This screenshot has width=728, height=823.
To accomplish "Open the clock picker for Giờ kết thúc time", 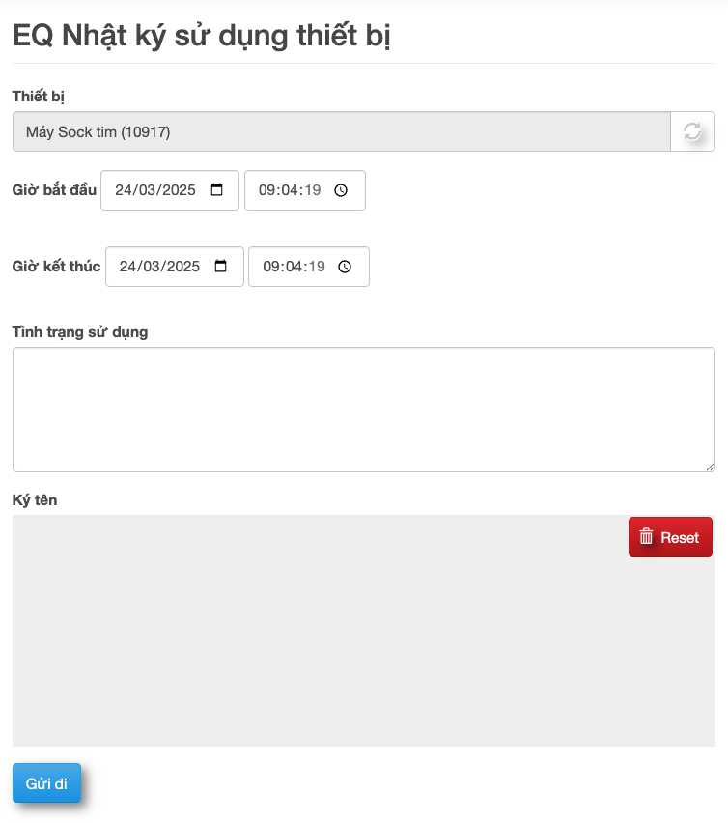I will [345, 267].
